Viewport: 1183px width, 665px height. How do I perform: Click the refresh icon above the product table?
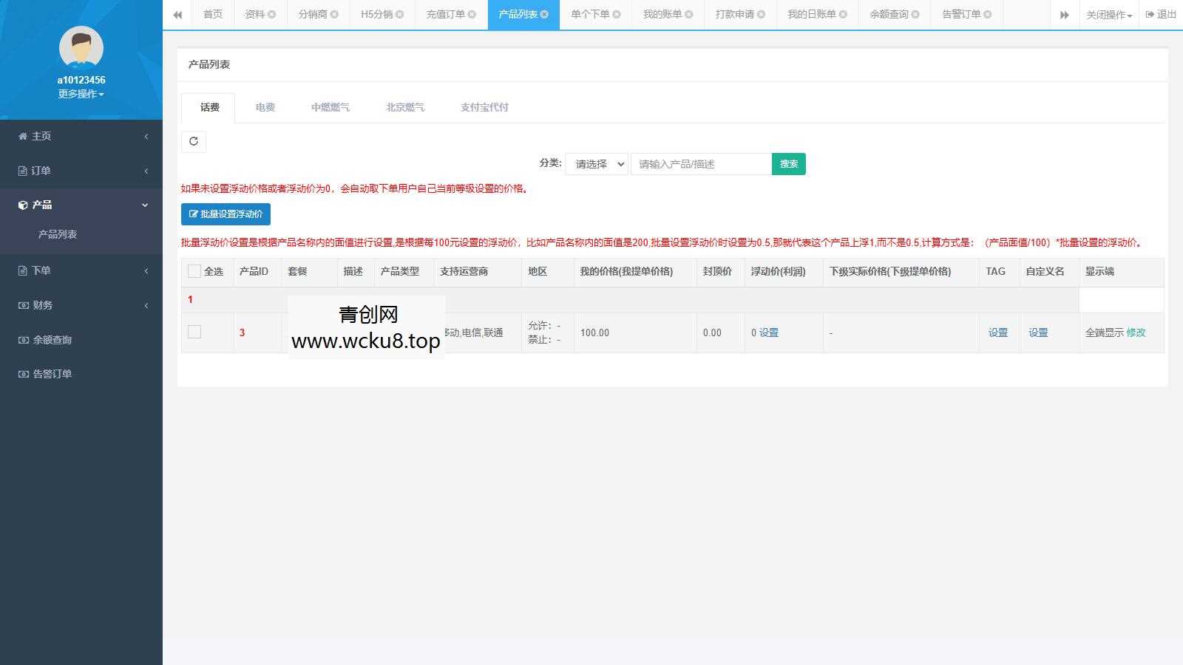tap(194, 142)
